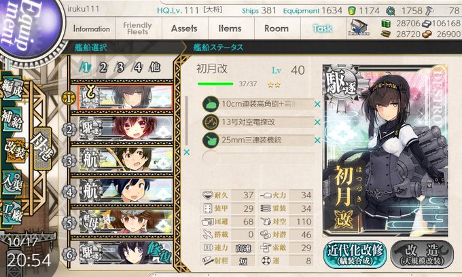
Task: Click the 改造 remodel button
Action: (422, 254)
